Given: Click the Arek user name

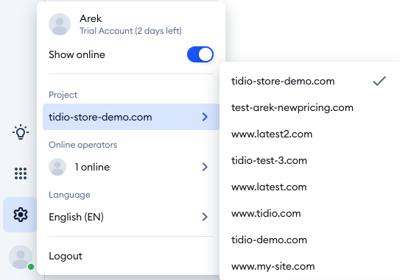Looking at the screenshot, I should (x=91, y=18).
